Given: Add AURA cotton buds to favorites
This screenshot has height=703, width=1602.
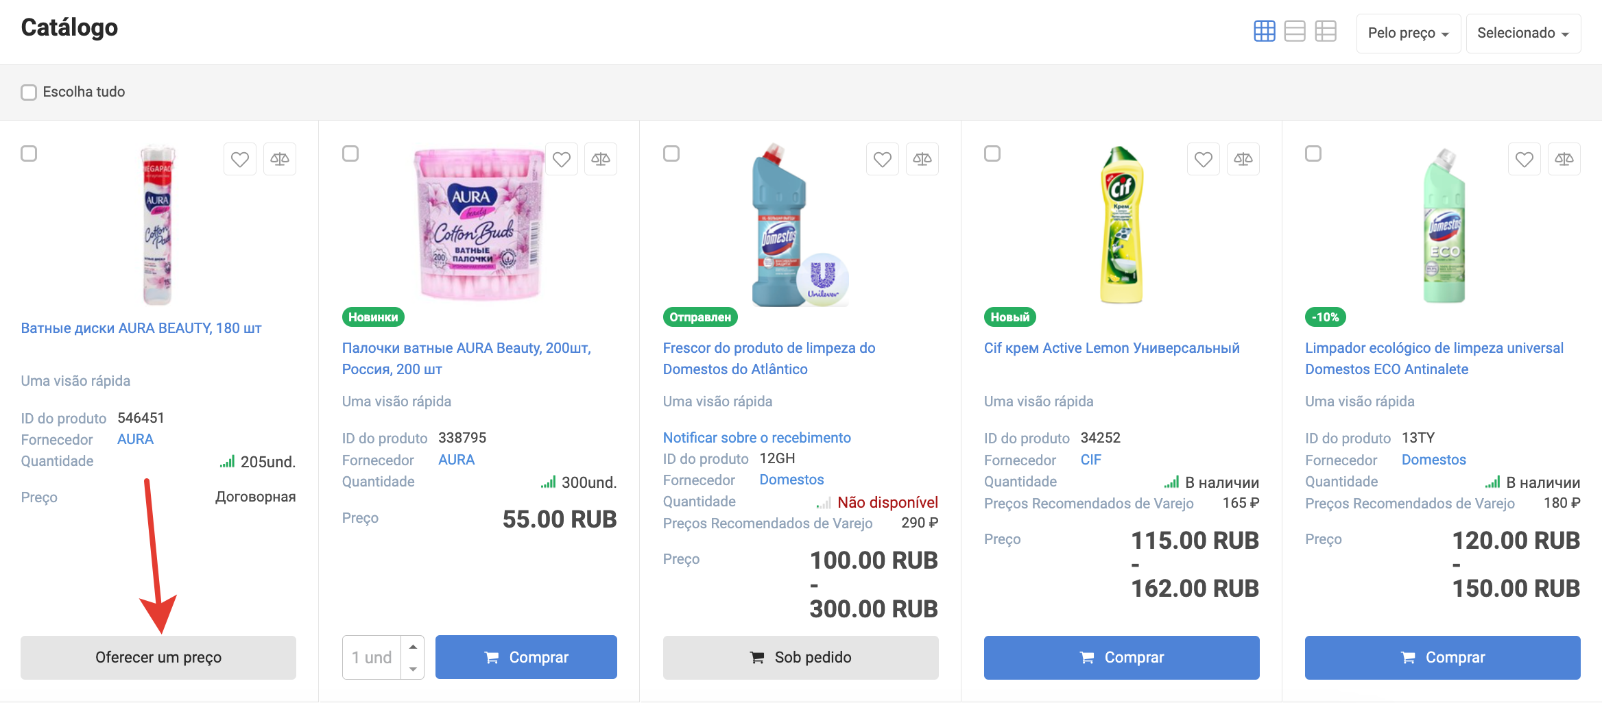Looking at the screenshot, I should 561,160.
